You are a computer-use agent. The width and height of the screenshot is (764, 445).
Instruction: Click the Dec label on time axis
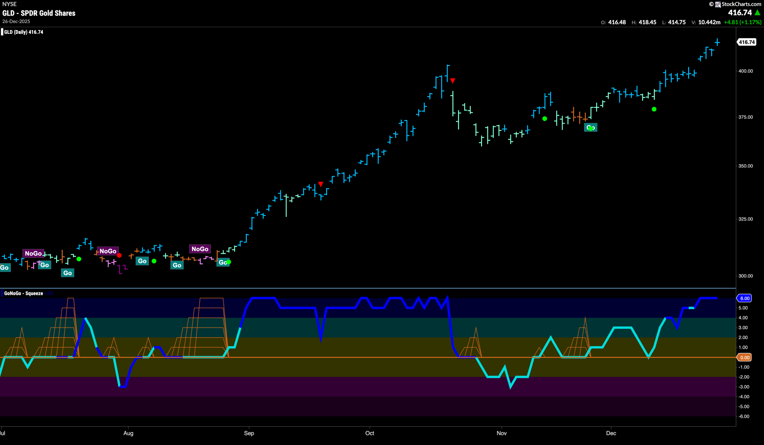pyautogui.click(x=611, y=433)
